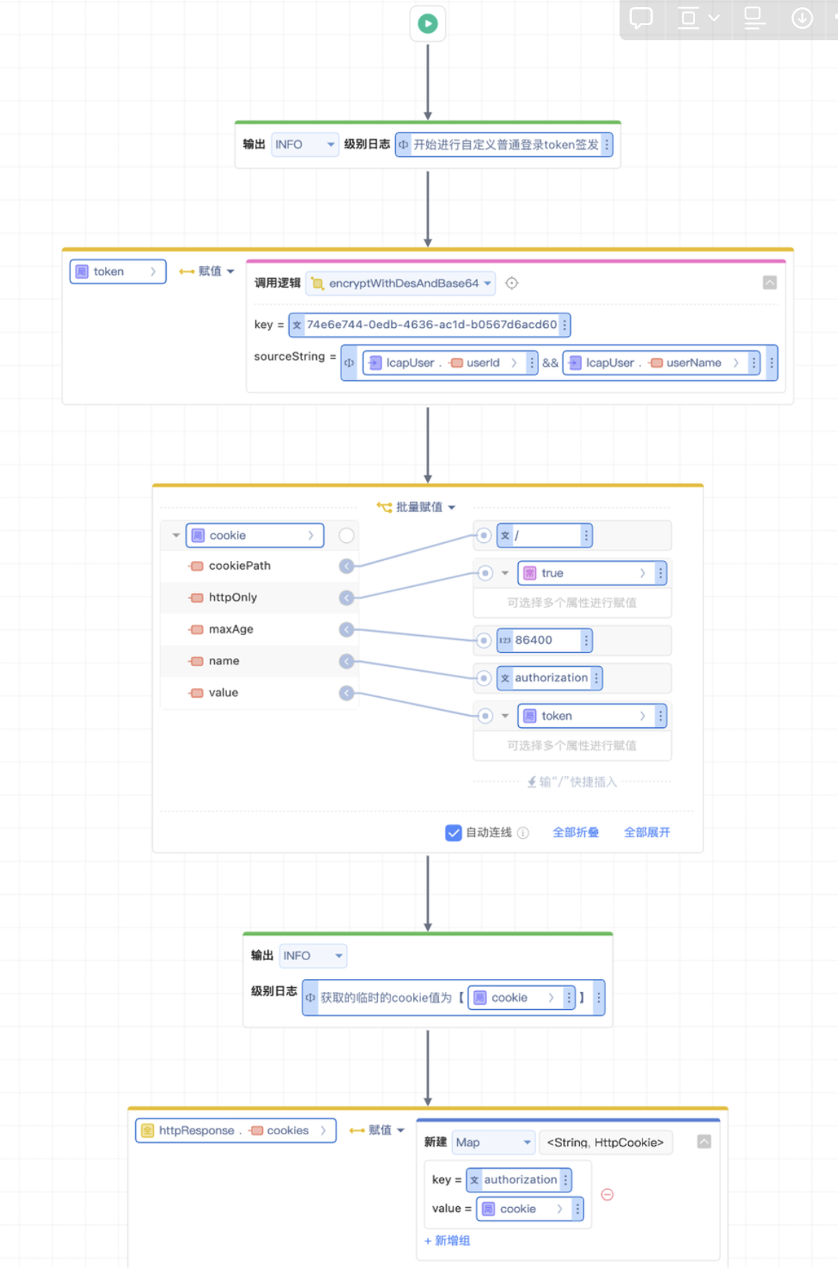Click the httpOnly connection handle
838x1276 pixels.
tap(346, 598)
